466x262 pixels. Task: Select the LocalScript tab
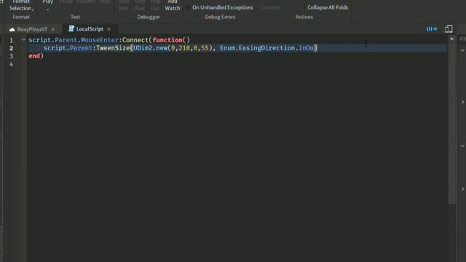point(90,29)
